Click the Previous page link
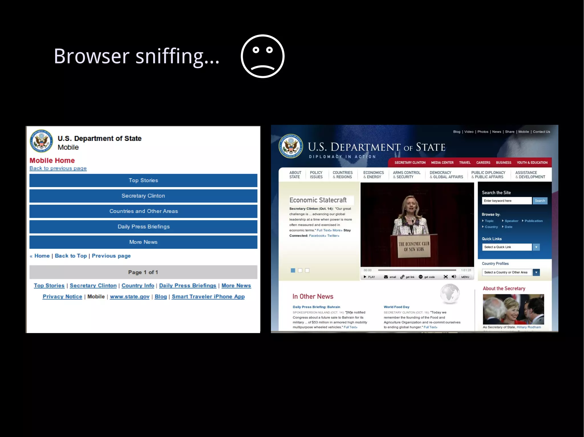Viewport: 584px width, 437px height. pyautogui.click(x=111, y=256)
